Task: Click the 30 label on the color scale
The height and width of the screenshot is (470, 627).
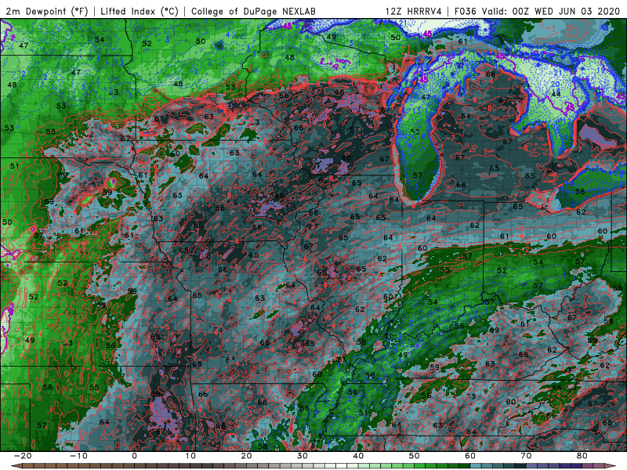Action: 303,456
